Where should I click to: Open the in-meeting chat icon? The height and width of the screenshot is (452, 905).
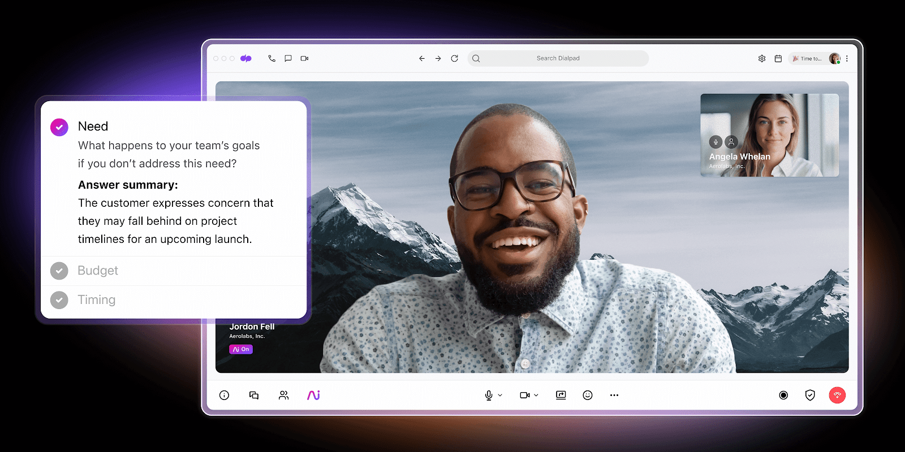(x=254, y=395)
